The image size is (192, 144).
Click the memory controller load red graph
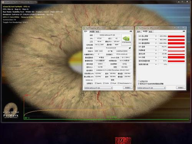pyautogui.click(x=176, y=61)
